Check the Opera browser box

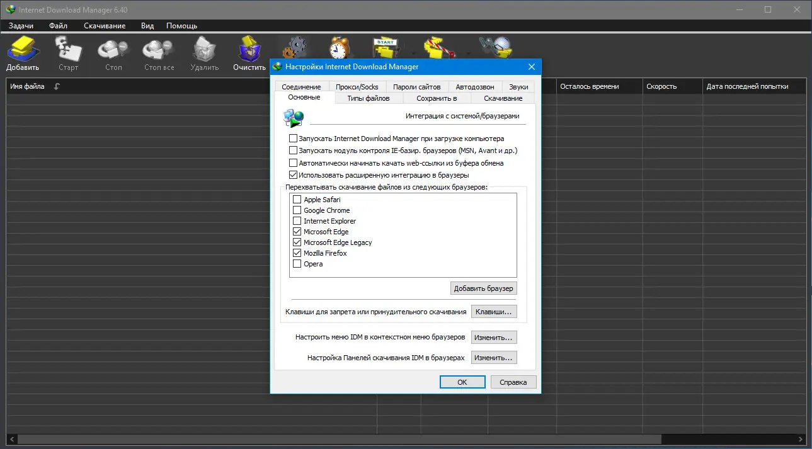tap(297, 264)
